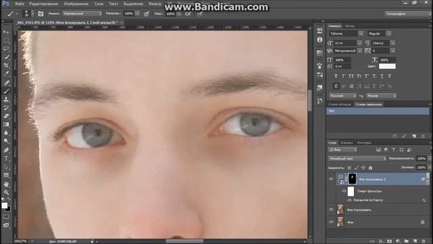This screenshot has width=433, height=244.
Task: Select the Clone Stamp tool
Action: (x=6, y=100)
